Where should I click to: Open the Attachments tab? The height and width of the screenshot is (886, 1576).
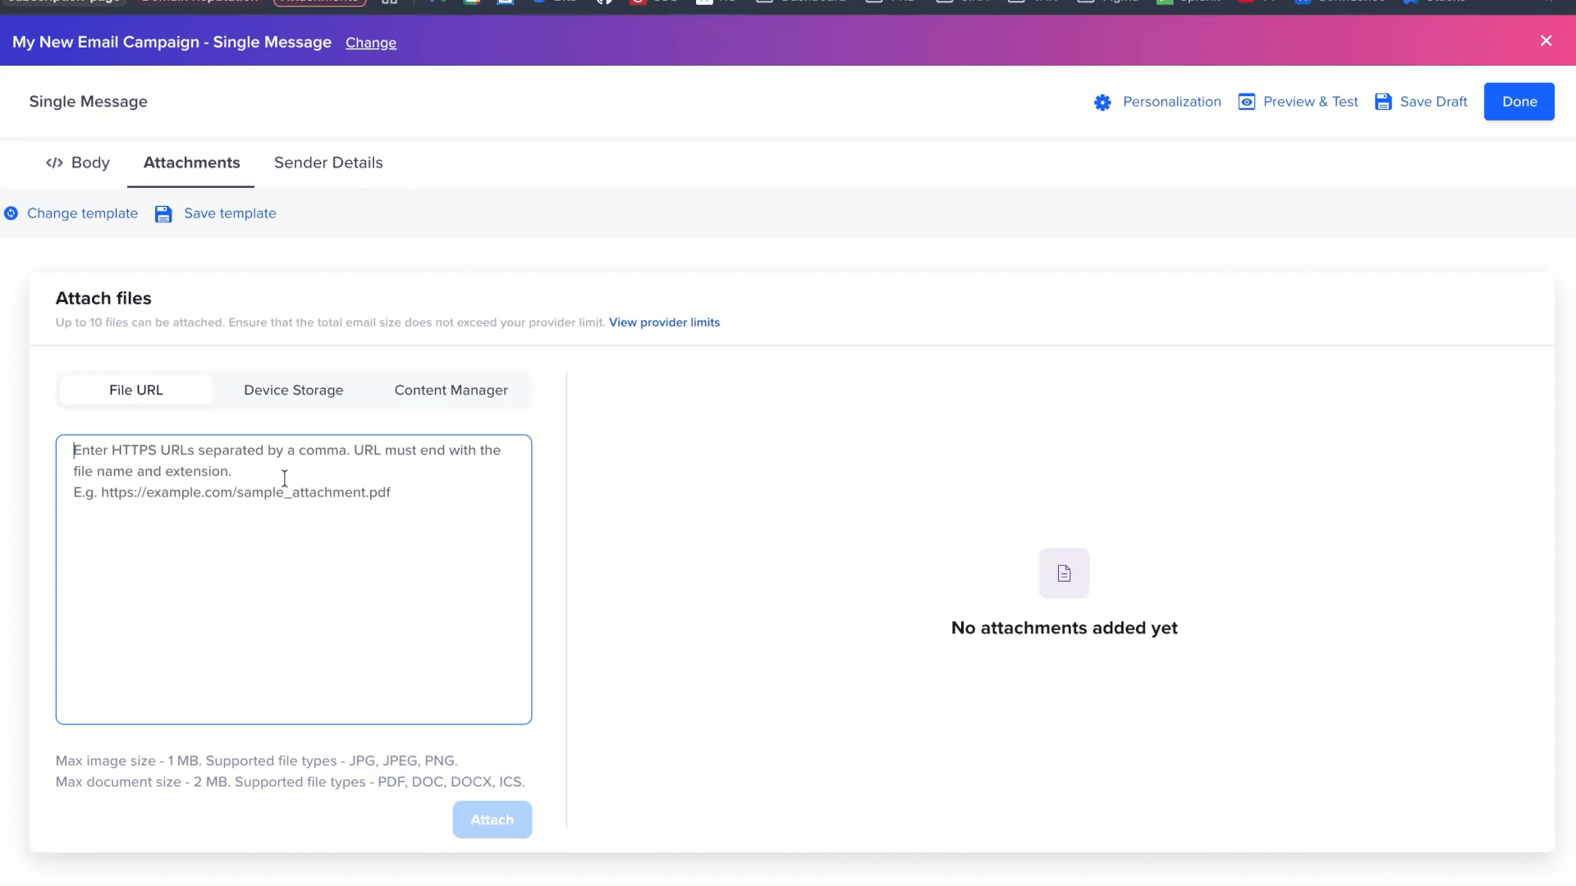click(190, 162)
